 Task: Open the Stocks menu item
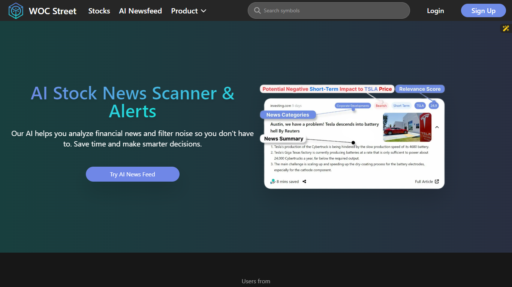point(99,11)
